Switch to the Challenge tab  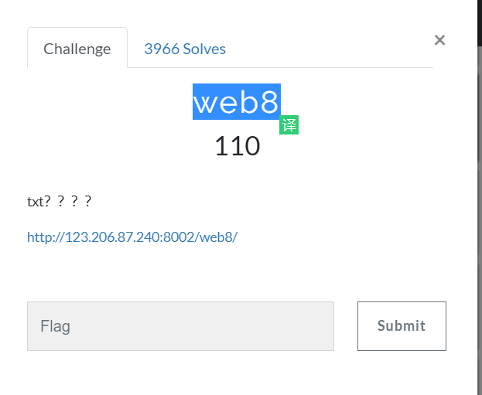tap(77, 49)
